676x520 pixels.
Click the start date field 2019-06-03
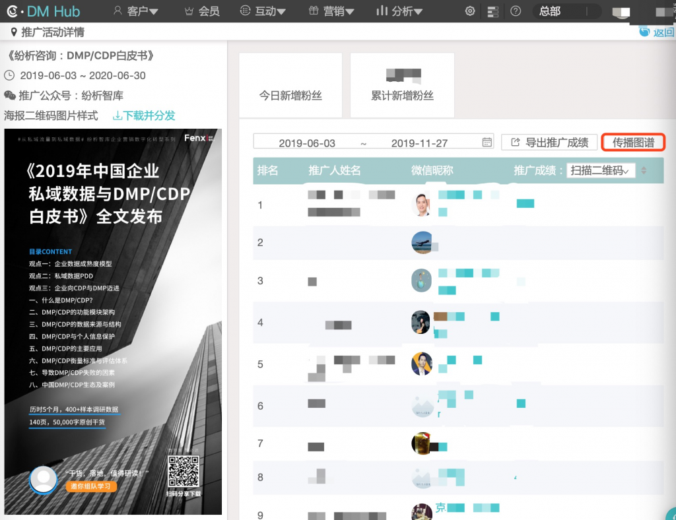pyautogui.click(x=307, y=143)
